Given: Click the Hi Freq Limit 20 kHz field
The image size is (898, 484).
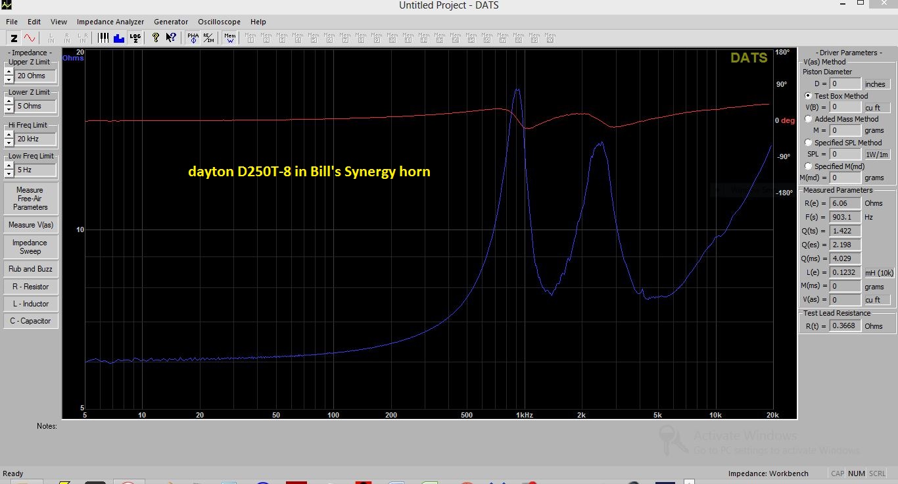Looking at the screenshot, I should tap(36, 139).
